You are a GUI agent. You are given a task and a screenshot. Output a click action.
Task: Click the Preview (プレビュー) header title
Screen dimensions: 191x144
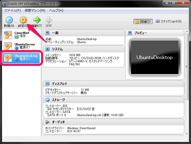coord(141,33)
